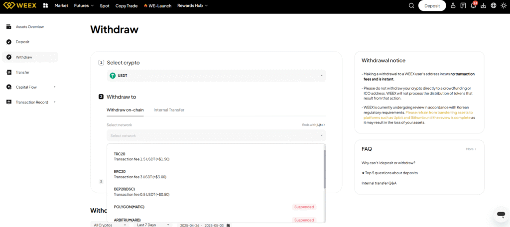Open the orders document icon
This screenshot has height=227, width=510.
point(463,5)
